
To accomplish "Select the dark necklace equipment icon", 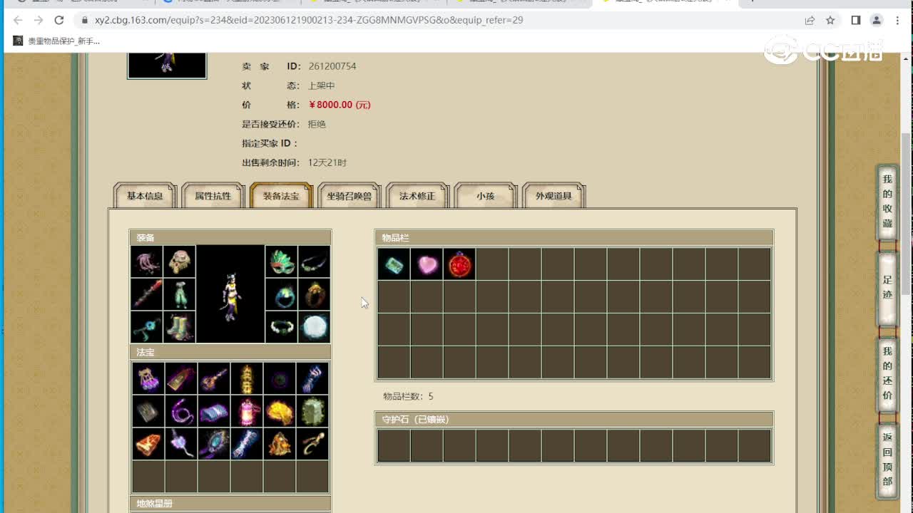I will (x=314, y=262).
